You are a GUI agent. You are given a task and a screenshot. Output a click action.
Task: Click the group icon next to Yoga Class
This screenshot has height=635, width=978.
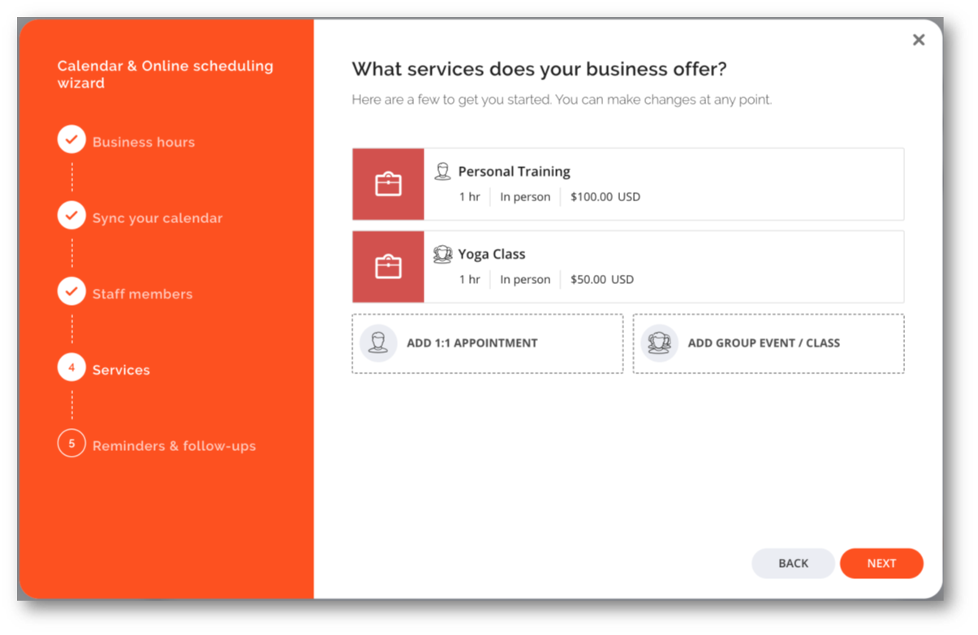[x=443, y=253]
